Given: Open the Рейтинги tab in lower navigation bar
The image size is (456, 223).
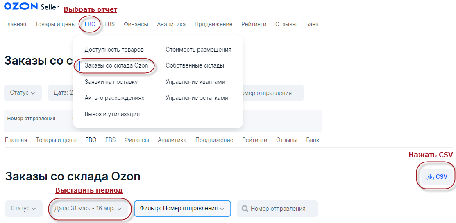Looking at the screenshot, I should click(255, 140).
